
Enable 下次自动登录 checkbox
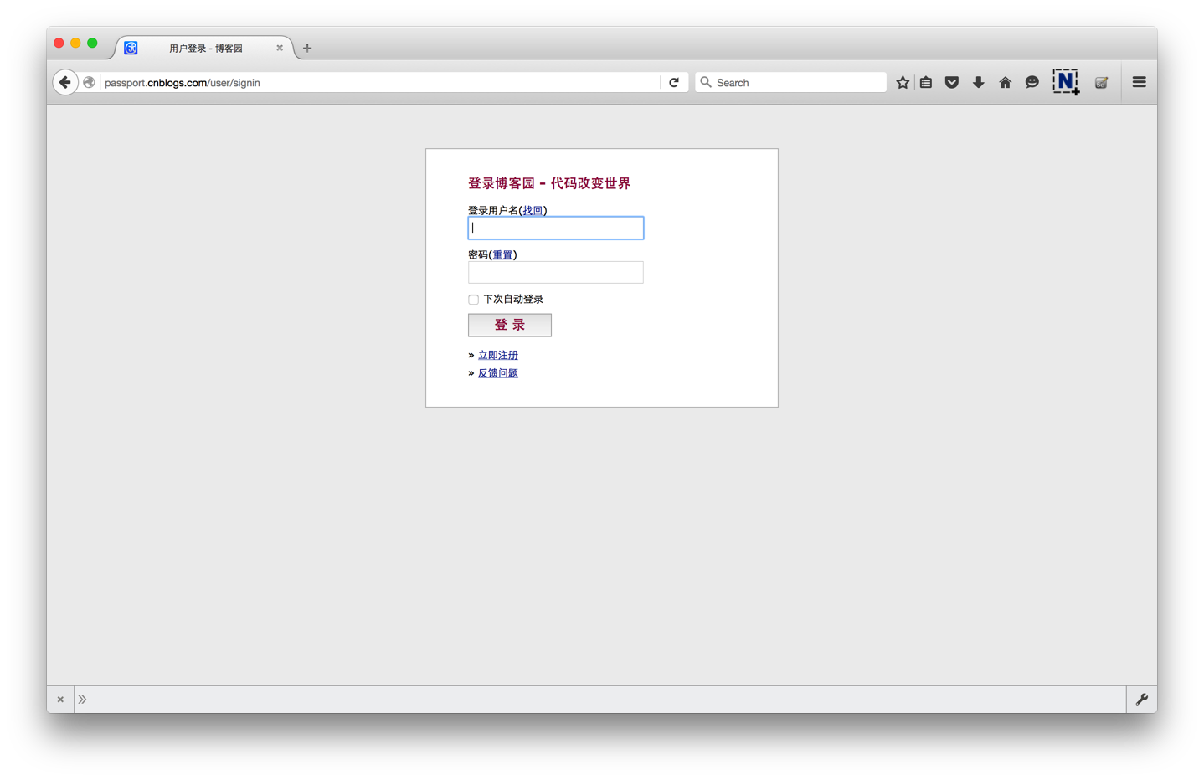(x=473, y=300)
